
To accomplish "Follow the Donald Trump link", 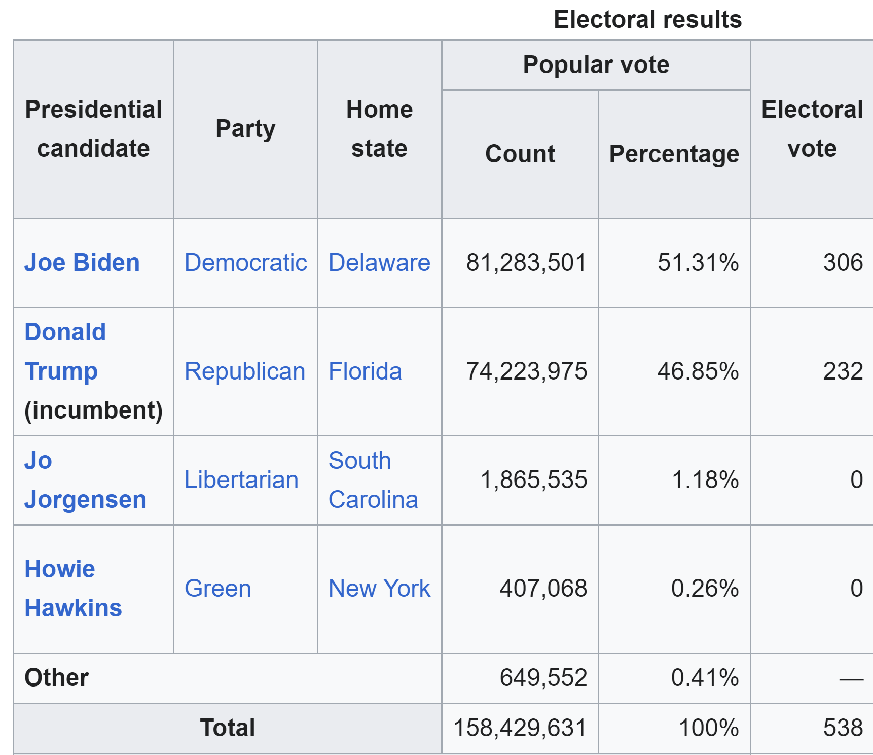I will (x=65, y=352).
